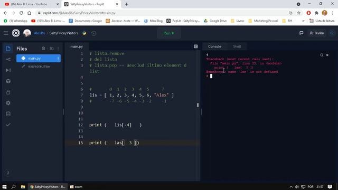This screenshot has height=190, width=338.
Task: Click the Python language icon by repl name
Action: click(84, 33)
